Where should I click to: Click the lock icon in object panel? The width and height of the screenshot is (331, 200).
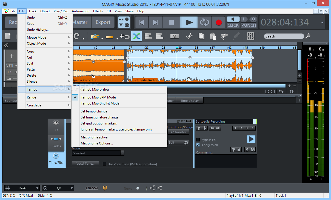click(x=239, y=150)
